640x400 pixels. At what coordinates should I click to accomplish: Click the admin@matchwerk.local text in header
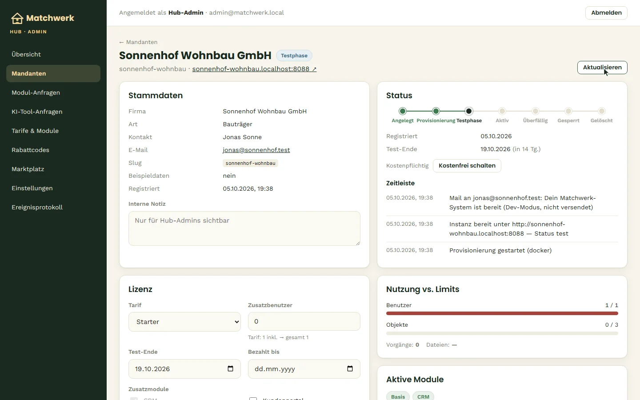(246, 13)
